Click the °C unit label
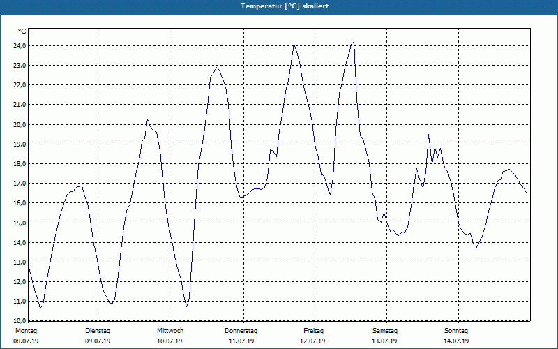This screenshot has height=349, width=558. coord(22,31)
